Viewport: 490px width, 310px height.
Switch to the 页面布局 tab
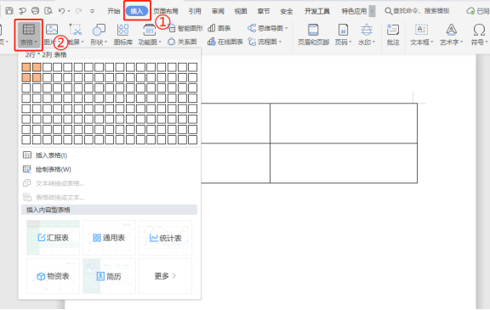166,11
